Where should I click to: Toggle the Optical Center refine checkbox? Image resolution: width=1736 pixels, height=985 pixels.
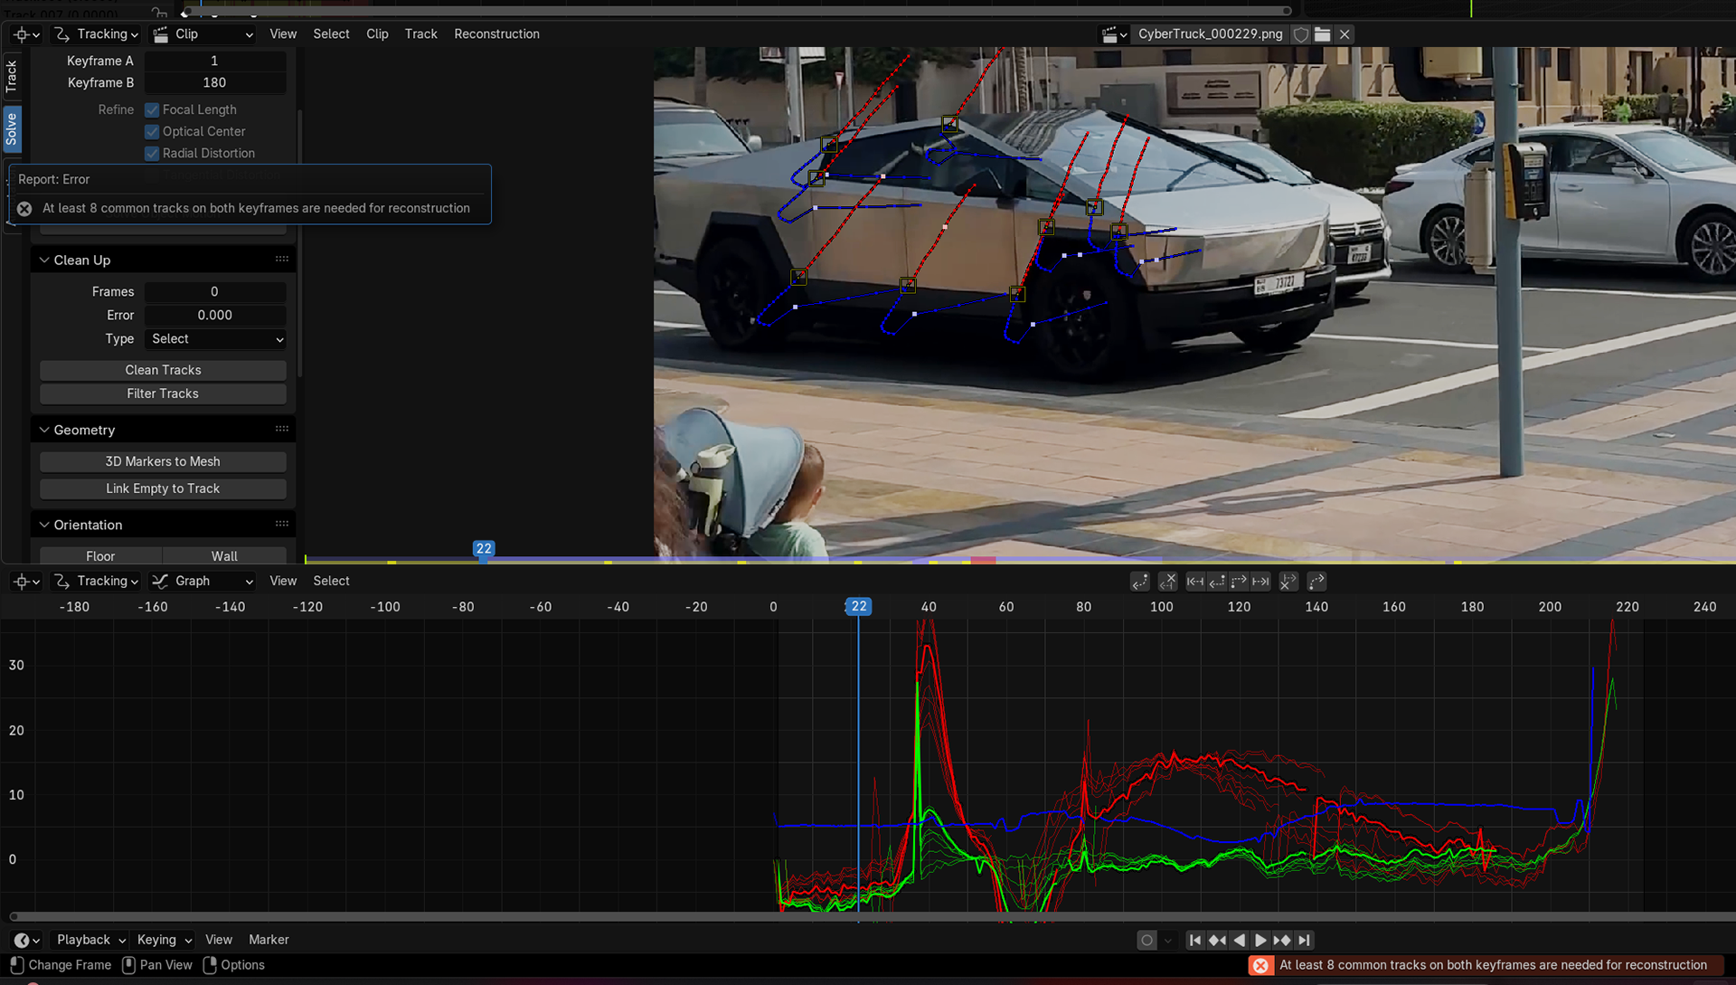(x=152, y=131)
